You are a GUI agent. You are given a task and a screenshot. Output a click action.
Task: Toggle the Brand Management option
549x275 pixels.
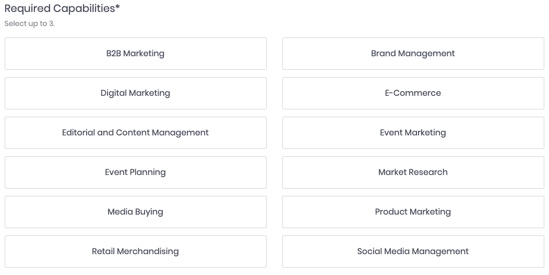point(413,54)
